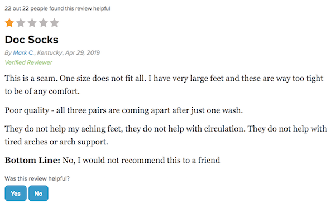
Task: Mark the review as helpful with Yes
Action: pyautogui.click(x=16, y=194)
